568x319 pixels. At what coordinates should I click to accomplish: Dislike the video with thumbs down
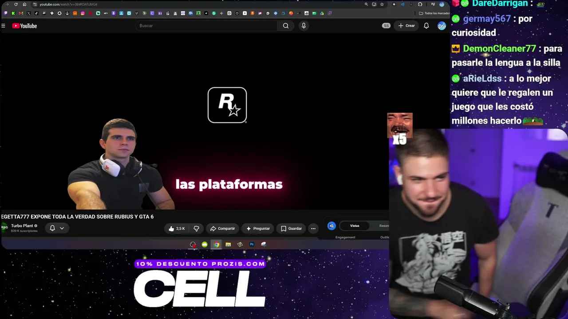pyautogui.click(x=196, y=229)
